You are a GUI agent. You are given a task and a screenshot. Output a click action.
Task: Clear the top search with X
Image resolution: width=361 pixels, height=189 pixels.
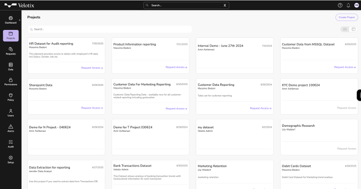pyautogui.click(x=225, y=5)
